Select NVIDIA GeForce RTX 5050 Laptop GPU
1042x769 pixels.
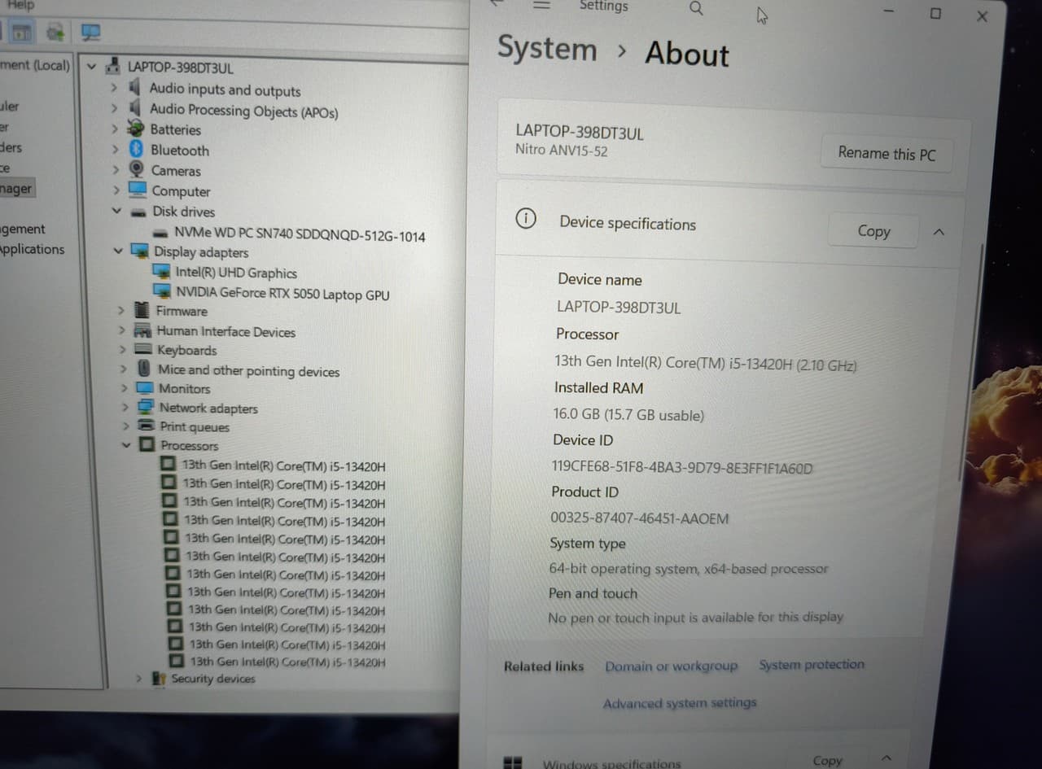click(x=282, y=293)
